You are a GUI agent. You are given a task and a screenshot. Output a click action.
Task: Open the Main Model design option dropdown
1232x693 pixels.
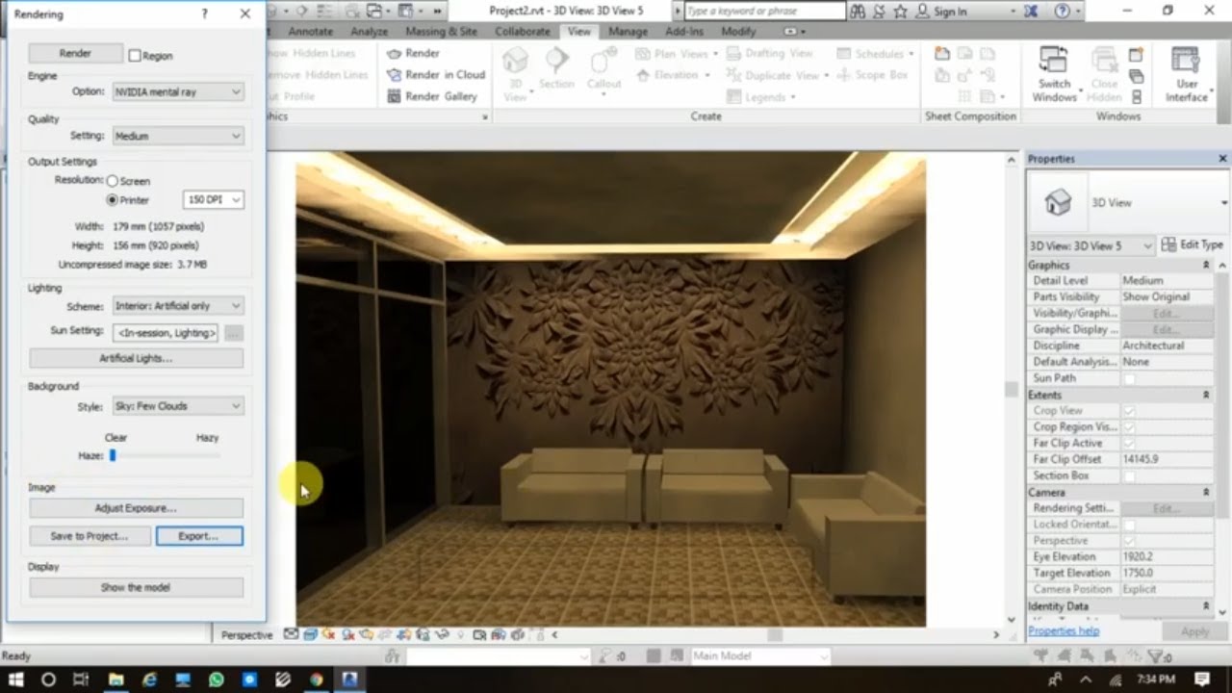tap(759, 656)
